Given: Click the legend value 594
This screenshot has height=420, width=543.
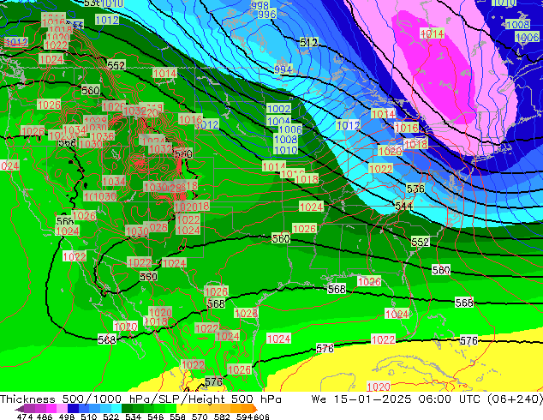Looking at the screenshot, I should [244, 417].
